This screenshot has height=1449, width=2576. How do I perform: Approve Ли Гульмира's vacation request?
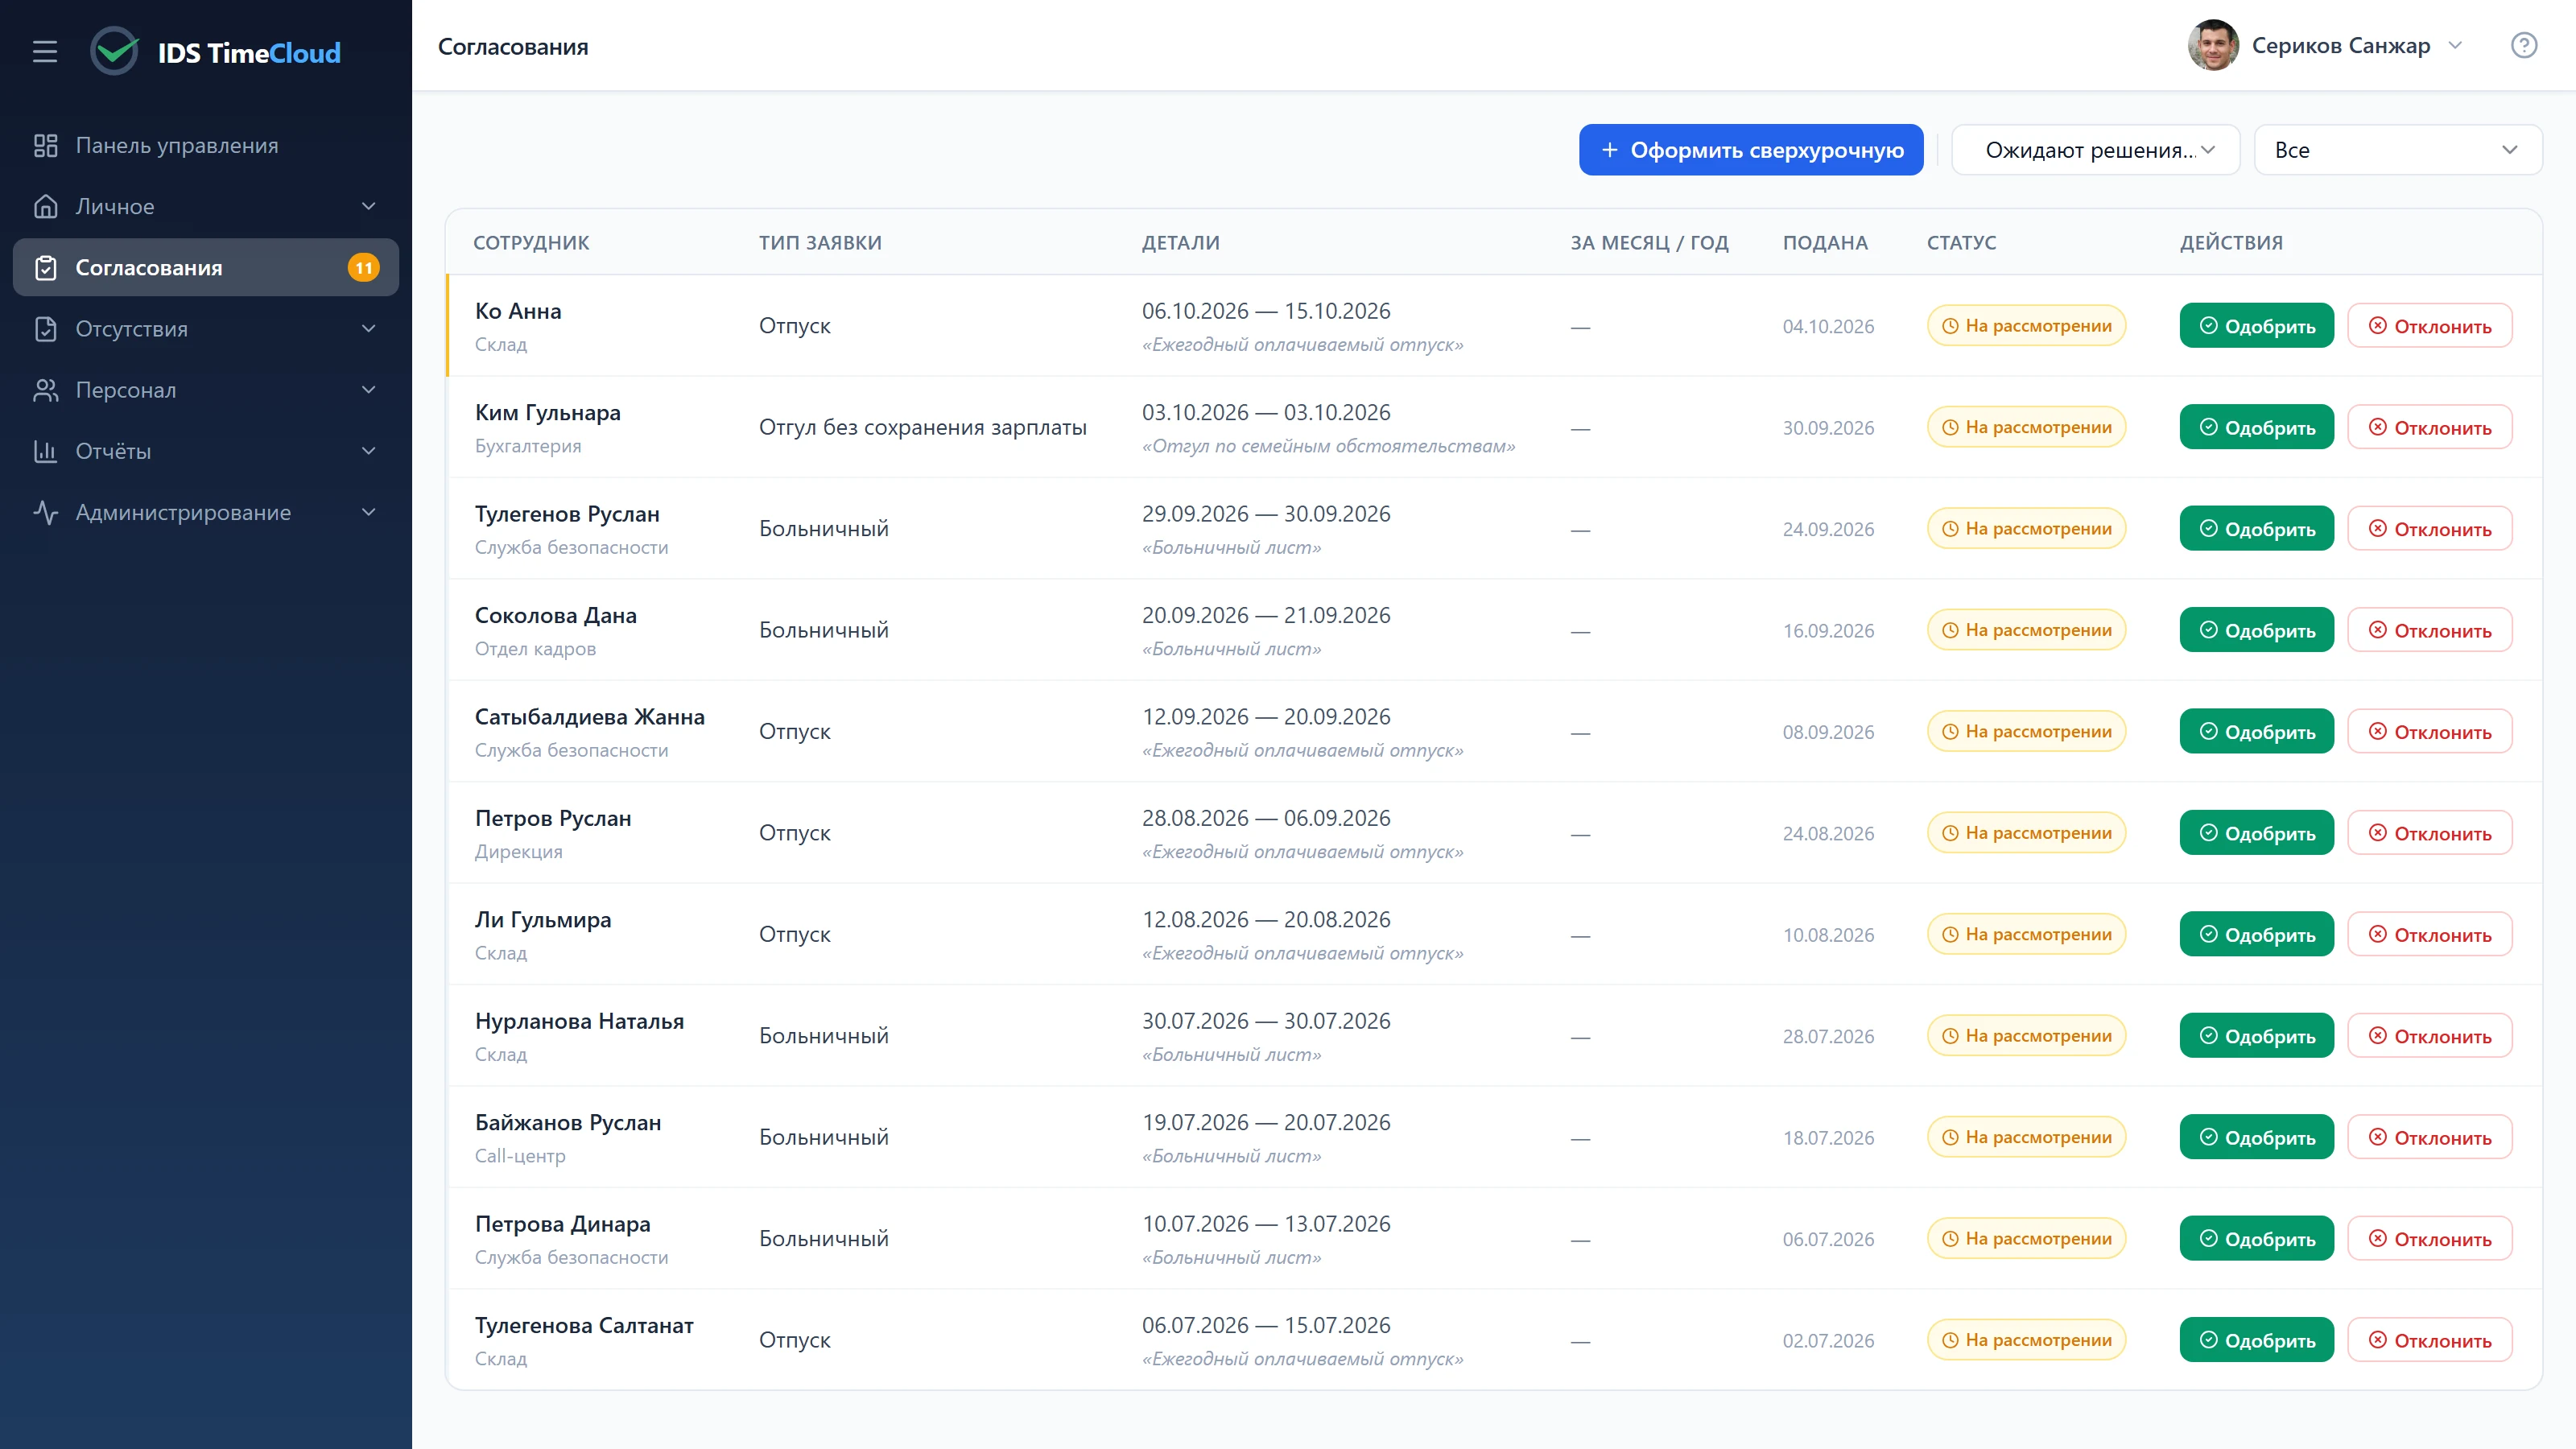pyautogui.click(x=2256, y=935)
